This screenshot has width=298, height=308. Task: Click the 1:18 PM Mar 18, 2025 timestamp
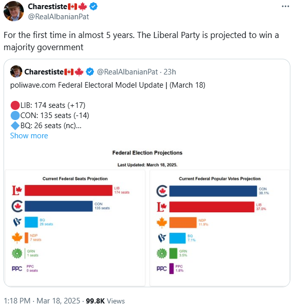[x=42, y=301]
